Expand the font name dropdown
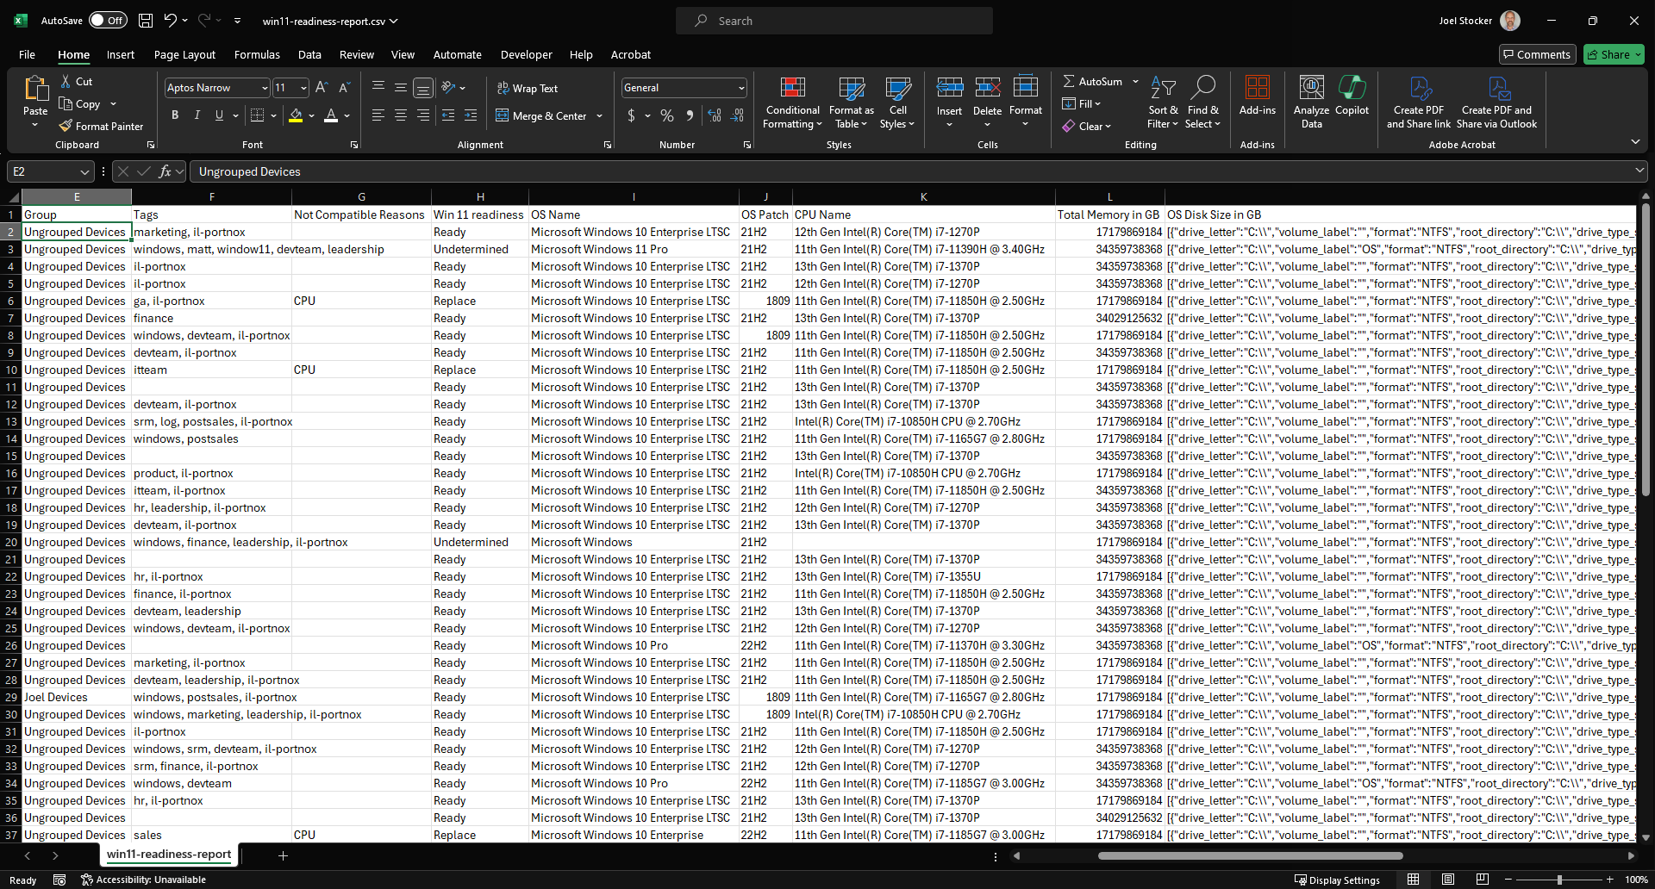This screenshot has width=1655, height=889. pyautogui.click(x=264, y=88)
